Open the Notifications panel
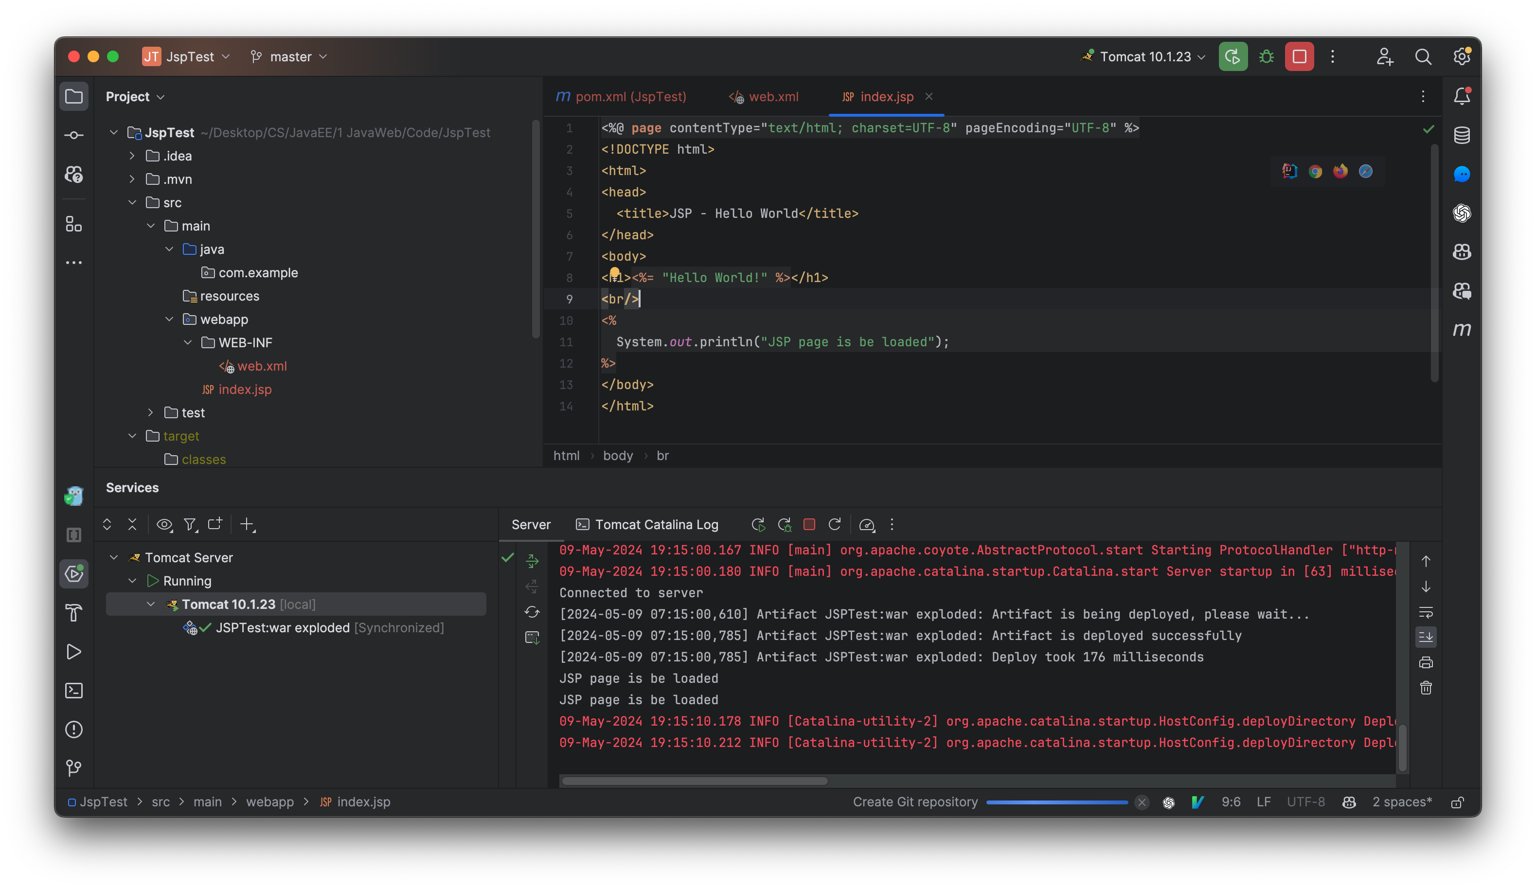 click(x=1462, y=96)
